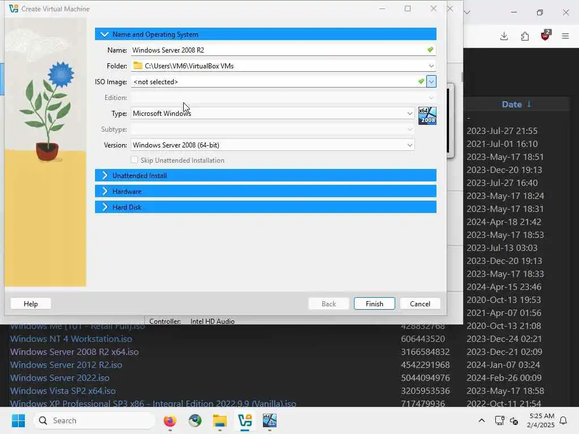
Task: Click the muted volume tray icon
Action: pyautogui.click(x=514, y=420)
